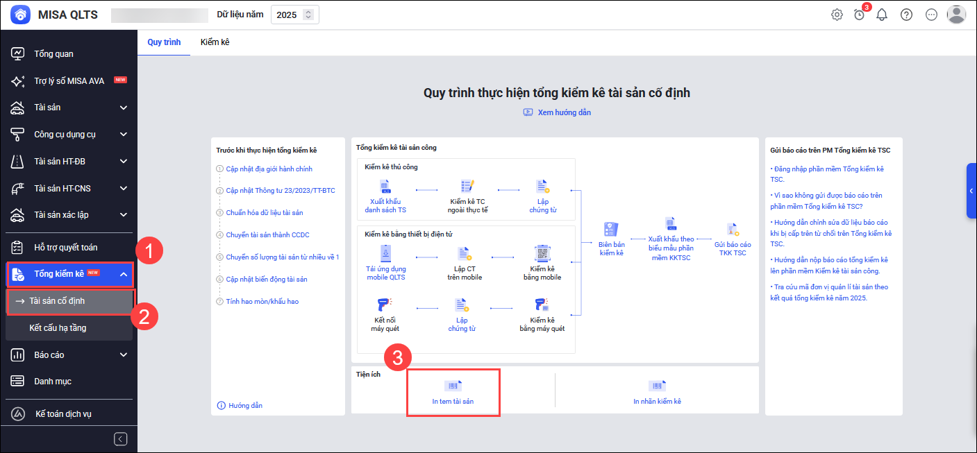977x453 pixels.
Task: Click the user avatar icon
Action: tap(956, 15)
